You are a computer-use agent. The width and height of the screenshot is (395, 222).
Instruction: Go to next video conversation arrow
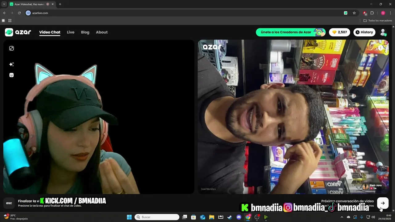383,203
